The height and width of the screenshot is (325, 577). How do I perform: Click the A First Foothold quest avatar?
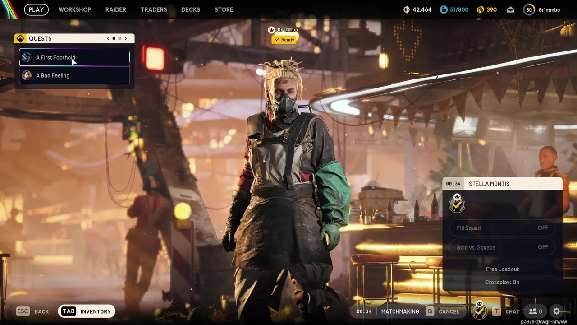(x=27, y=57)
